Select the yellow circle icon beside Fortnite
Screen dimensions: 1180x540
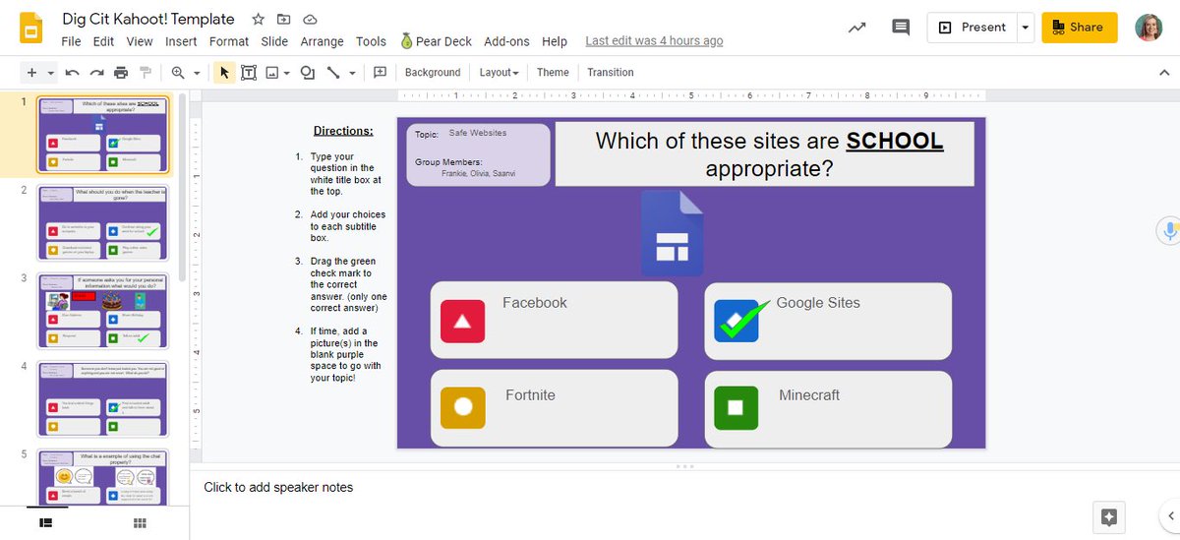[x=462, y=407]
